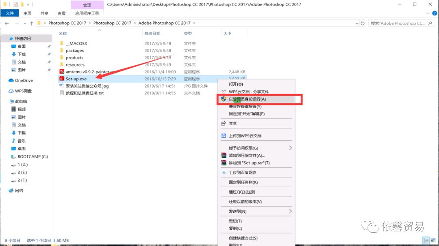Viewport: 439px width, 246px height.
Task: Open the recent locations dropdown arrow
Action: coord(25,24)
